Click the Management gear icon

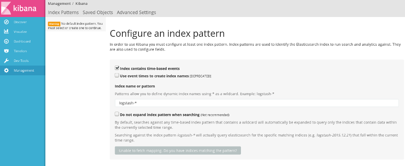click(6, 70)
